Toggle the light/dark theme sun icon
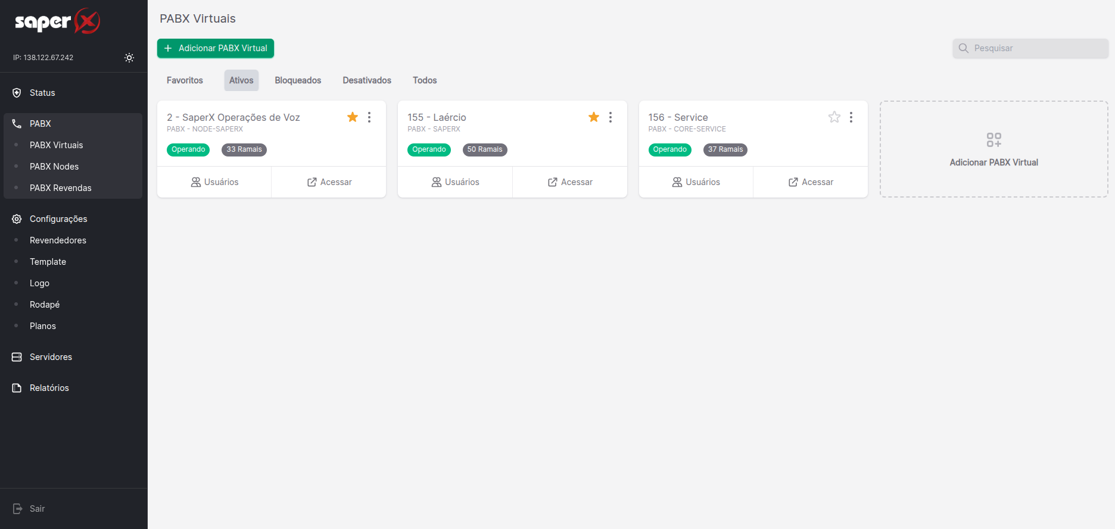Screen dimensions: 1115x529 point(129,58)
